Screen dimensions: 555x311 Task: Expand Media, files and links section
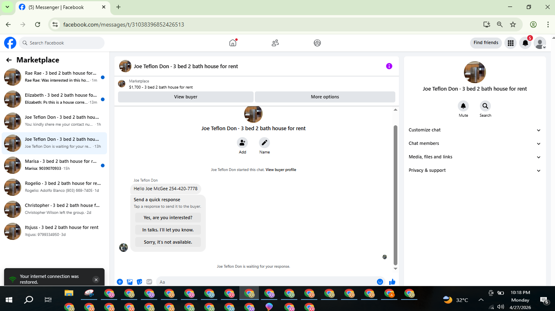[475, 157]
